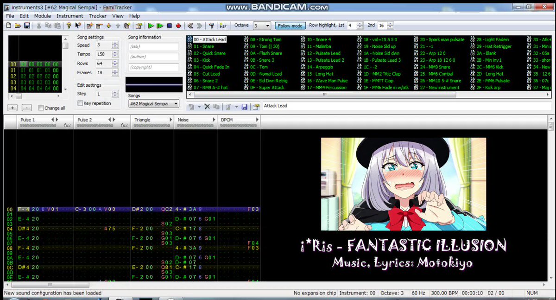Edit instrument icon next to name field
Image resolution: width=556 pixels, height=300 pixels.
point(256,107)
